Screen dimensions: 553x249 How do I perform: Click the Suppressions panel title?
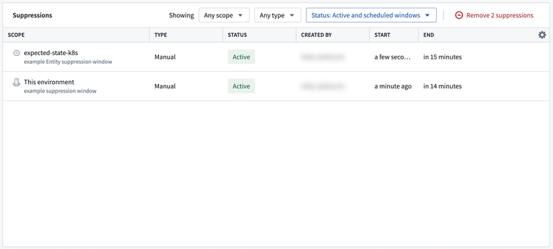pyautogui.click(x=32, y=15)
